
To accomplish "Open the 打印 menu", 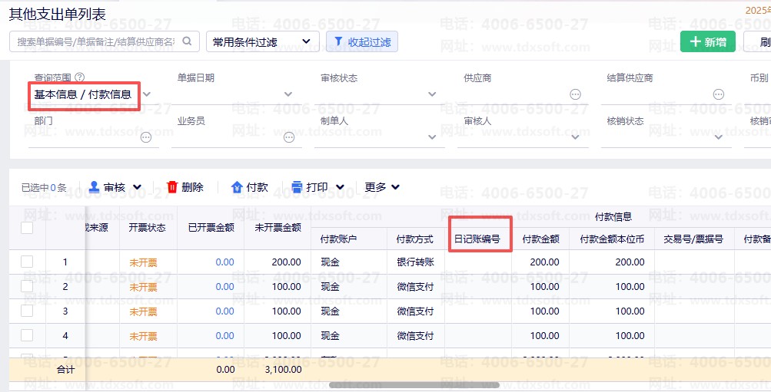I will pos(317,187).
